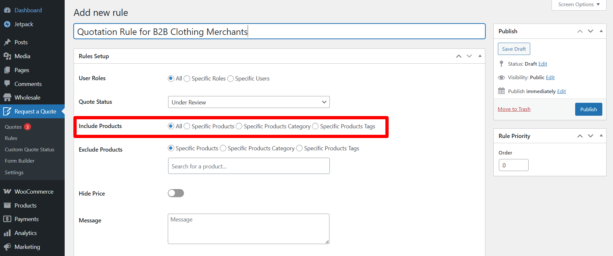Collapse the Rules Setup panel
Screen dimensions: 613x256
(x=480, y=56)
